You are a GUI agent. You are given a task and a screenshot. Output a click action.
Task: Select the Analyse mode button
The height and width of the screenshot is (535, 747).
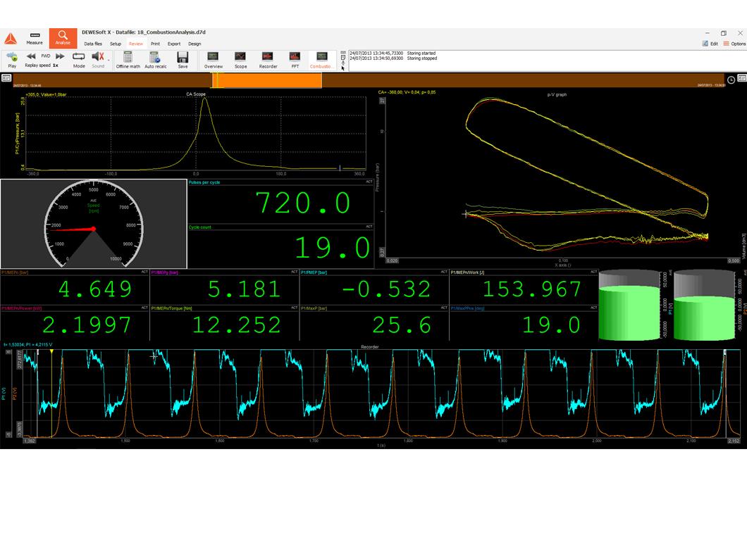click(63, 38)
